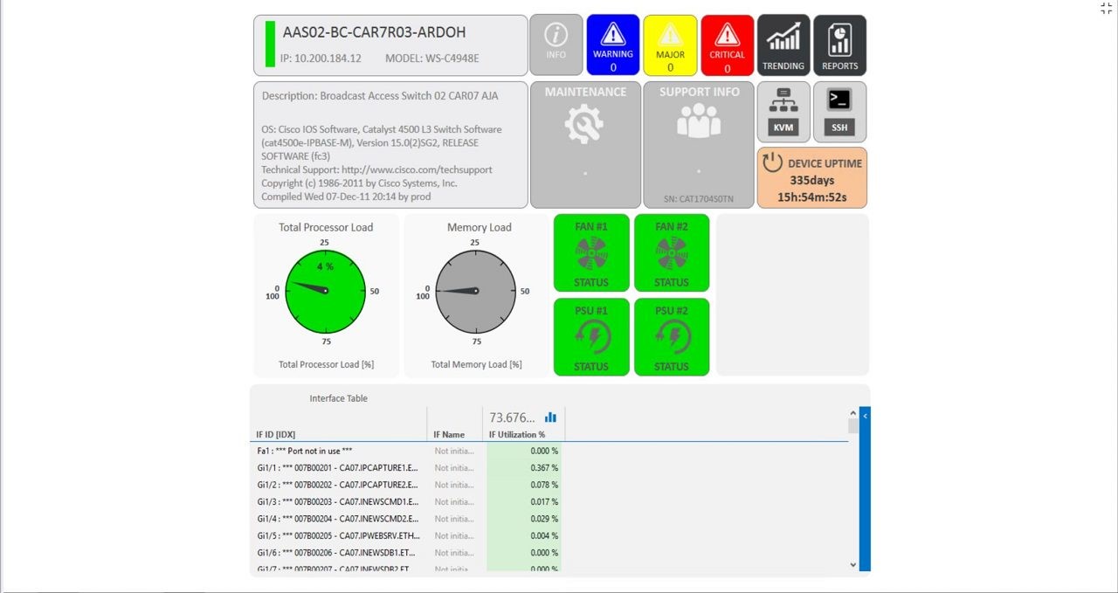Image resolution: width=1118 pixels, height=593 pixels.
Task: Click the 15h:54m:52s uptime value
Action: (812, 197)
